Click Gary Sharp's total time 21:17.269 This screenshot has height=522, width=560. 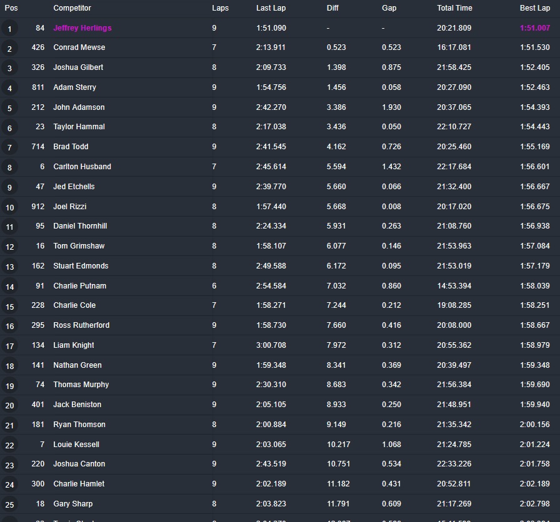coord(454,504)
